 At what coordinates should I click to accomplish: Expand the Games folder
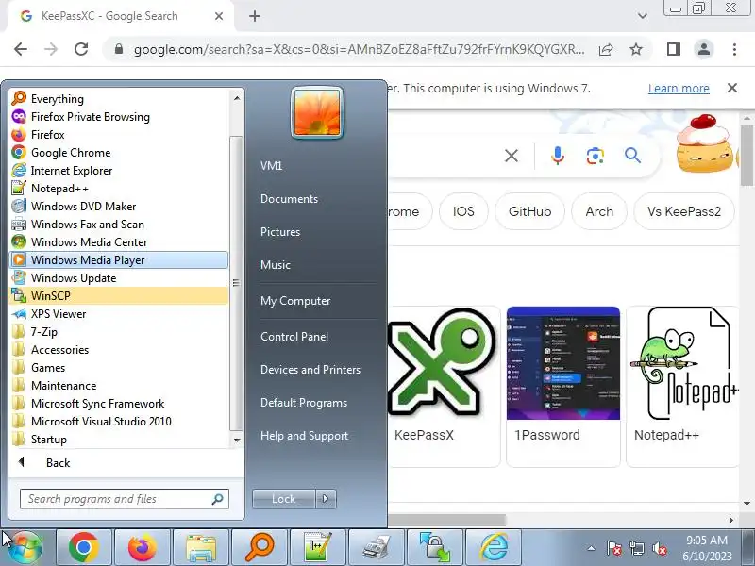pyautogui.click(x=119, y=368)
